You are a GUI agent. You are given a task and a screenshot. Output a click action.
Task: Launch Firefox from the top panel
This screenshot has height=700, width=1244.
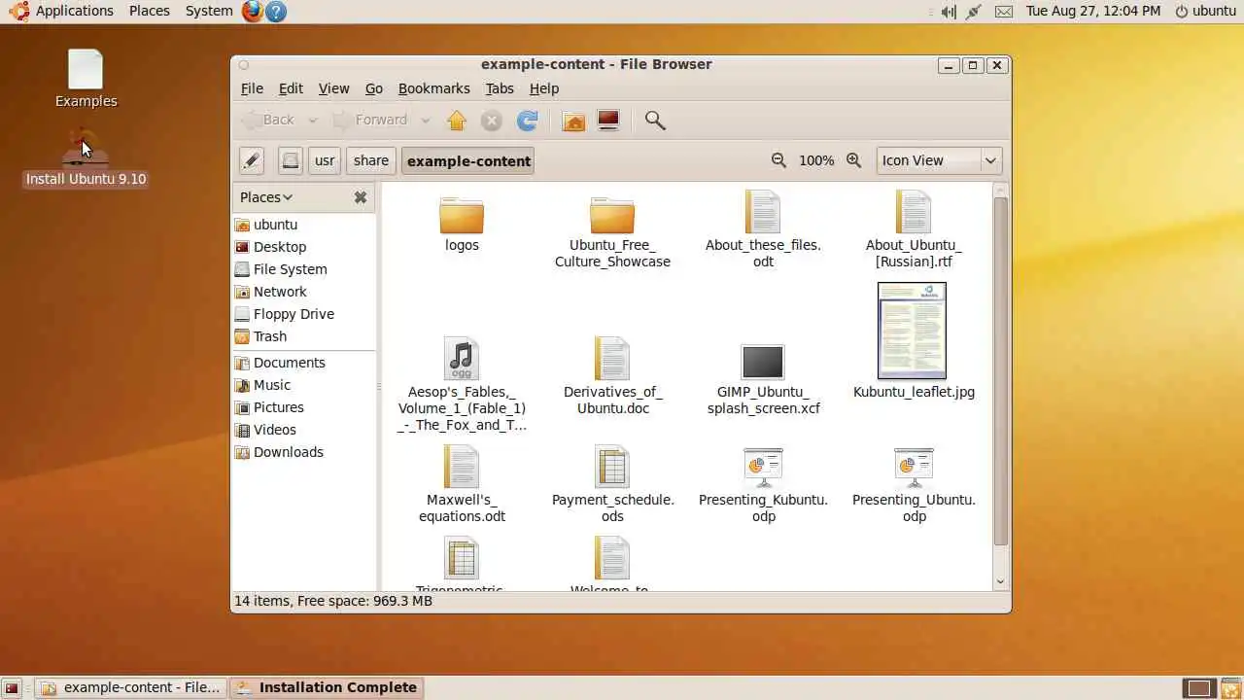pyautogui.click(x=253, y=11)
